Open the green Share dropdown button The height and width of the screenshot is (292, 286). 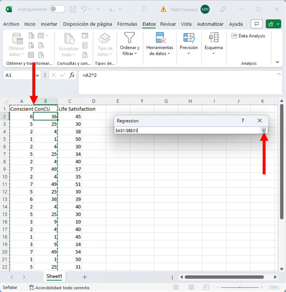[274, 24]
